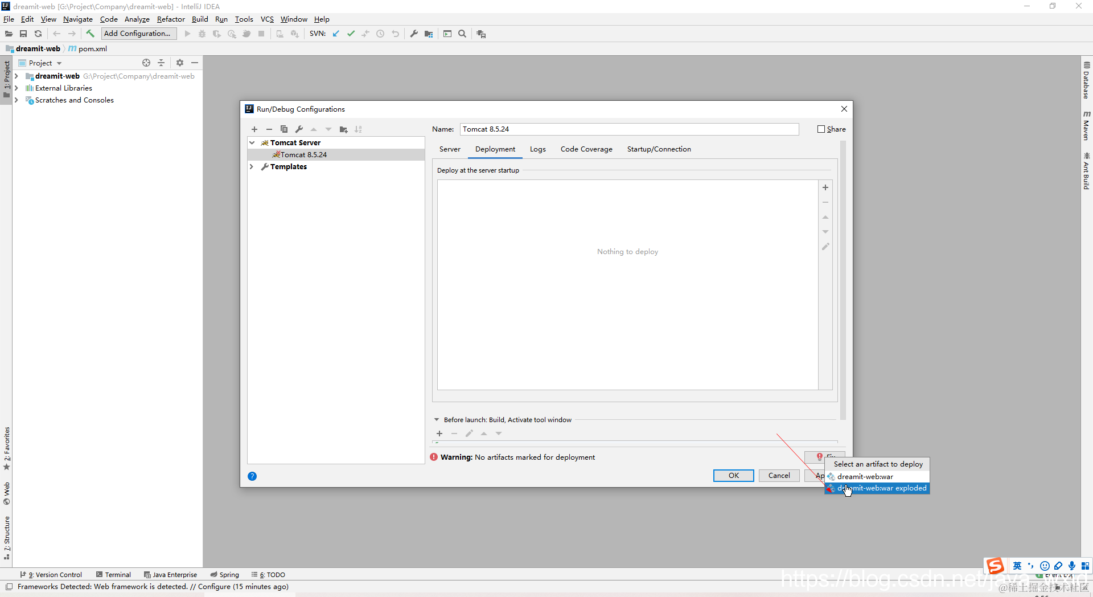Collapse the Before launch section
The width and height of the screenshot is (1093, 597).
pyautogui.click(x=437, y=420)
